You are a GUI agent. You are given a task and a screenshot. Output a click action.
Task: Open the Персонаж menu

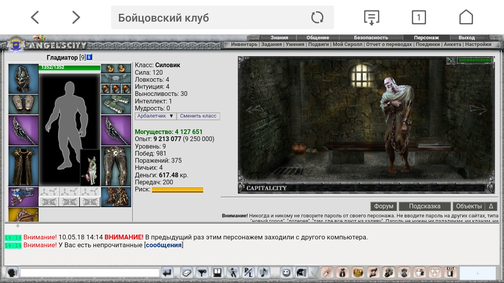[x=426, y=38]
